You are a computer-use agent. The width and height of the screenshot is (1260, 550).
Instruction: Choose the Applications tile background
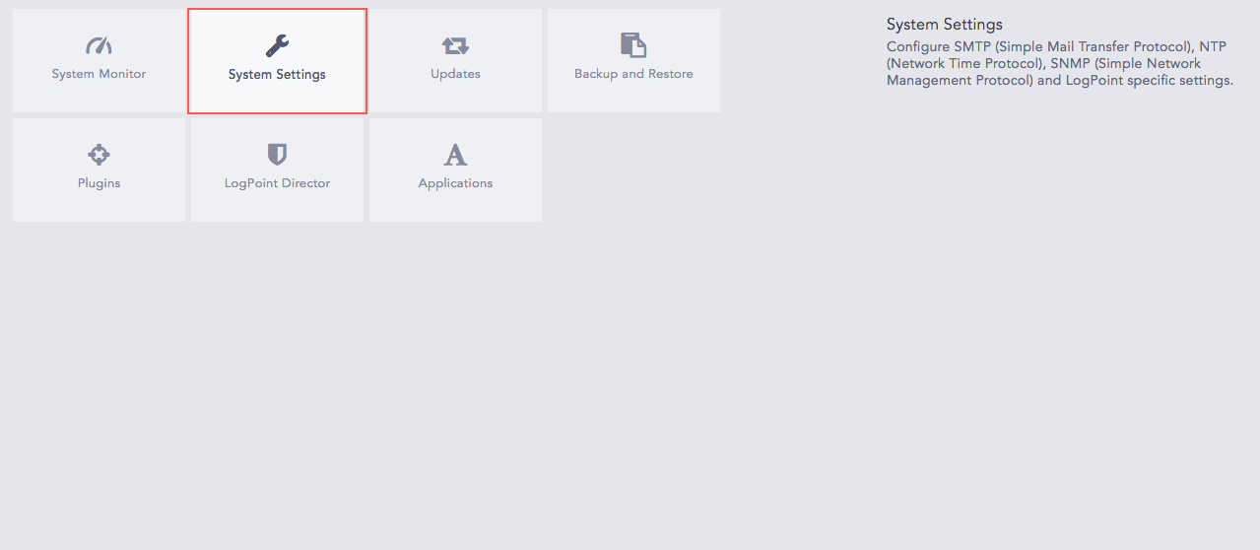(455, 170)
